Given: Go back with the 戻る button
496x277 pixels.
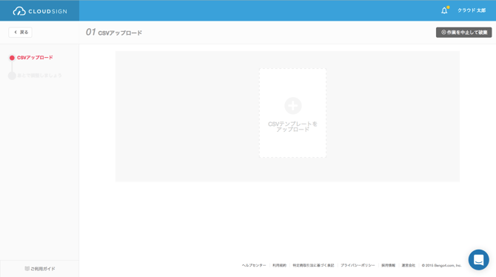Looking at the screenshot, I should pos(21,33).
